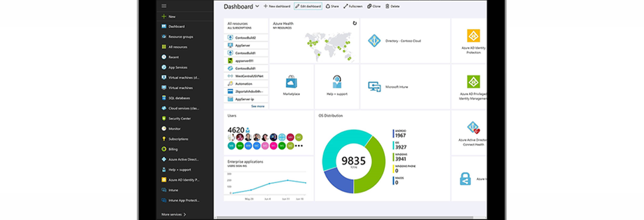Expand the Dashboard title dropdown
The width and height of the screenshot is (644, 220).
pos(257,6)
